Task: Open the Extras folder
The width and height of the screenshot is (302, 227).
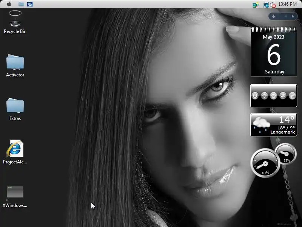Action: 15,109
